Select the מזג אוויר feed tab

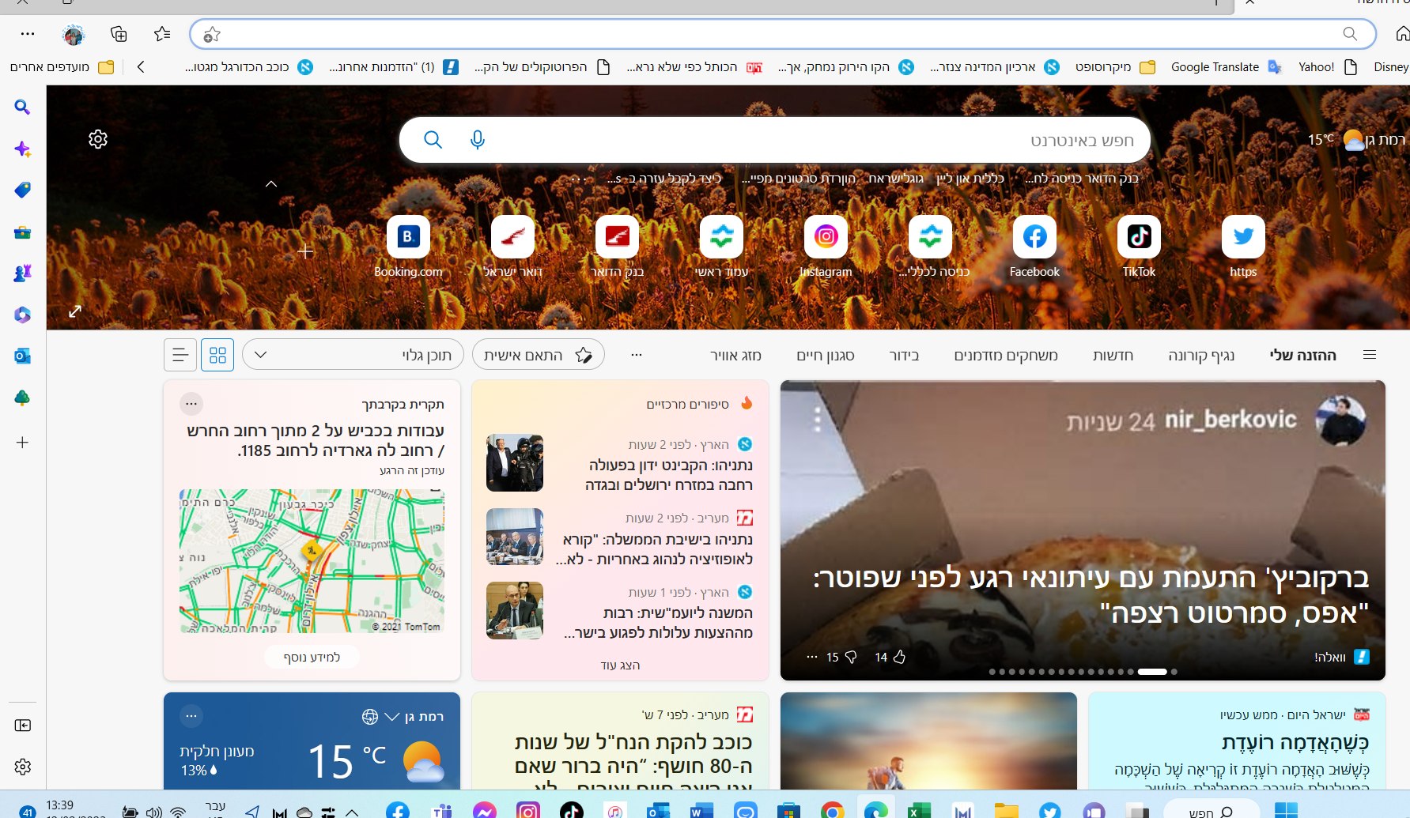(x=735, y=355)
